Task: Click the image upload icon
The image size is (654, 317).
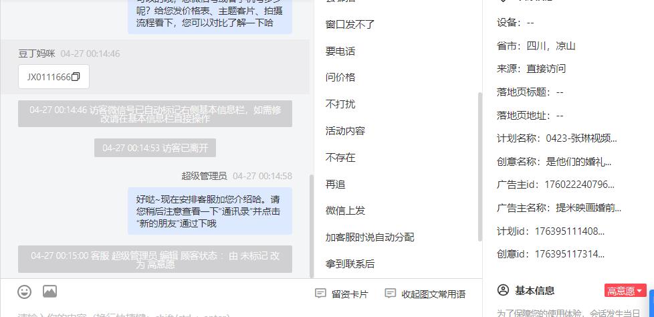Action: tap(49, 291)
